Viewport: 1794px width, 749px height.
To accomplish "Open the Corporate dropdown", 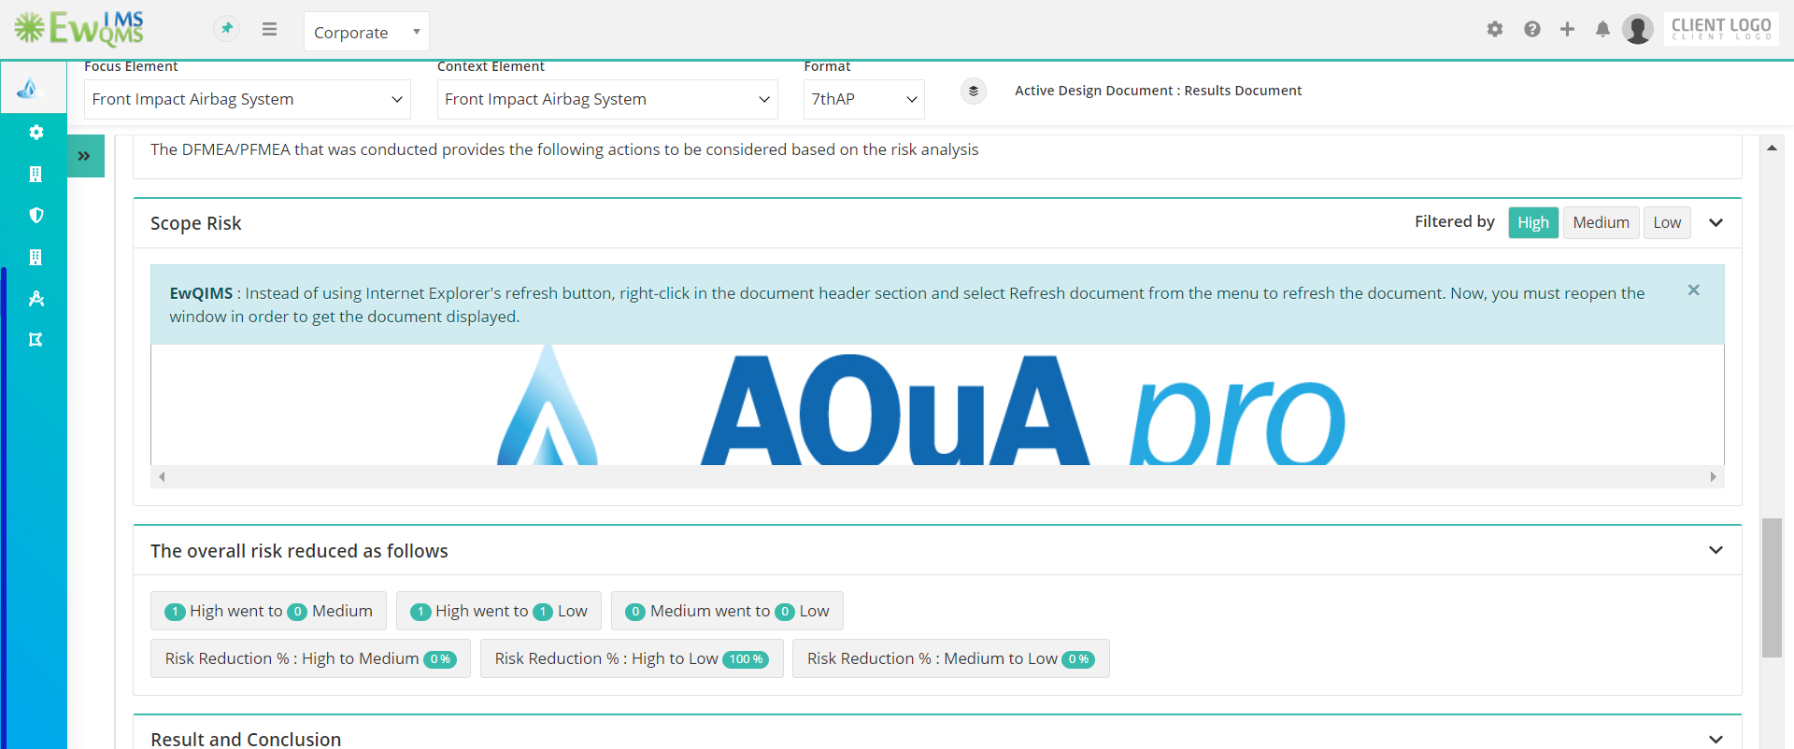I will coord(366,32).
